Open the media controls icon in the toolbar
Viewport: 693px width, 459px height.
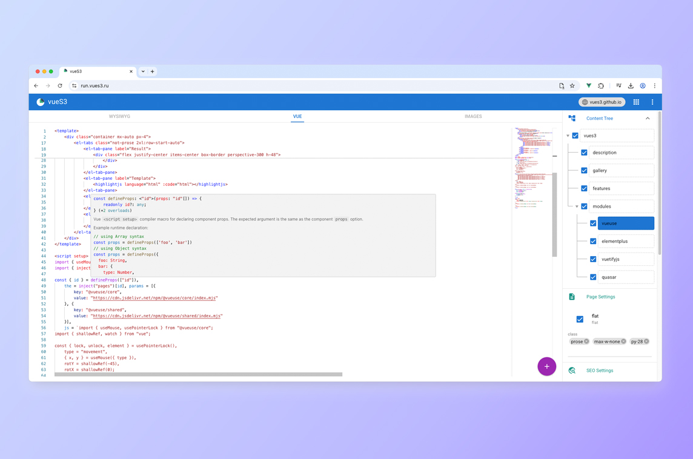(618, 86)
